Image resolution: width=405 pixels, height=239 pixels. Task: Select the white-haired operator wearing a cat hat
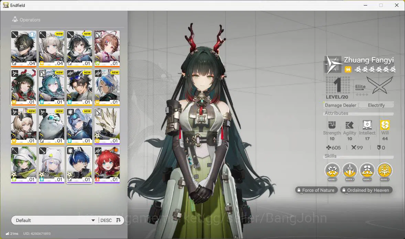click(x=52, y=165)
